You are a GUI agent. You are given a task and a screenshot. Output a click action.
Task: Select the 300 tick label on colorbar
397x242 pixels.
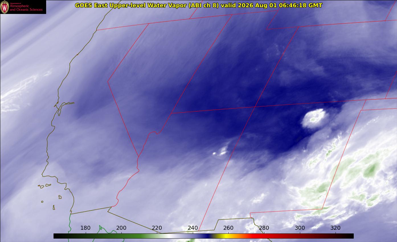[x=300, y=228]
